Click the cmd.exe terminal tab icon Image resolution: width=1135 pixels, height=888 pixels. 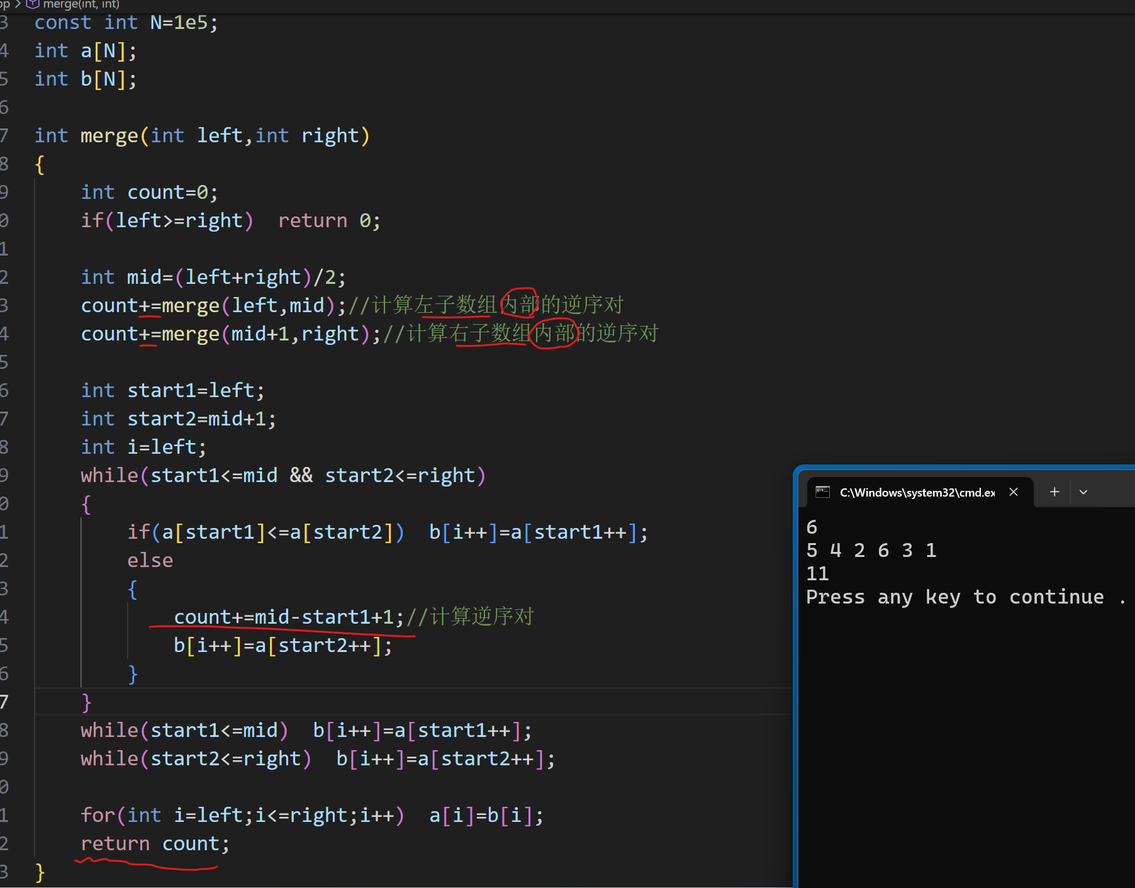pos(822,492)
